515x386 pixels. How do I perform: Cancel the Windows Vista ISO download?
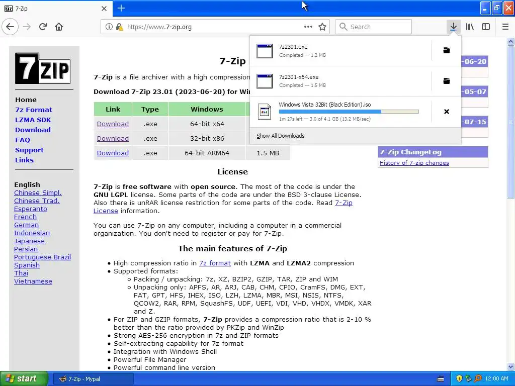pos(447,112)
